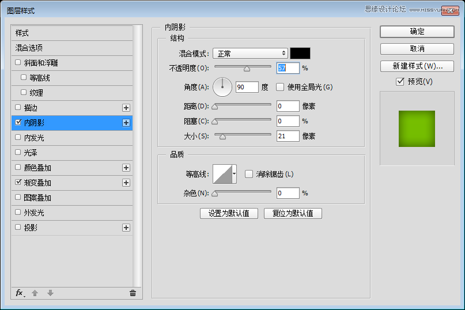This screenshot has width=465, height=310.
Task: Move effect up with the up arrow
Action: click(x=35, y=293)
